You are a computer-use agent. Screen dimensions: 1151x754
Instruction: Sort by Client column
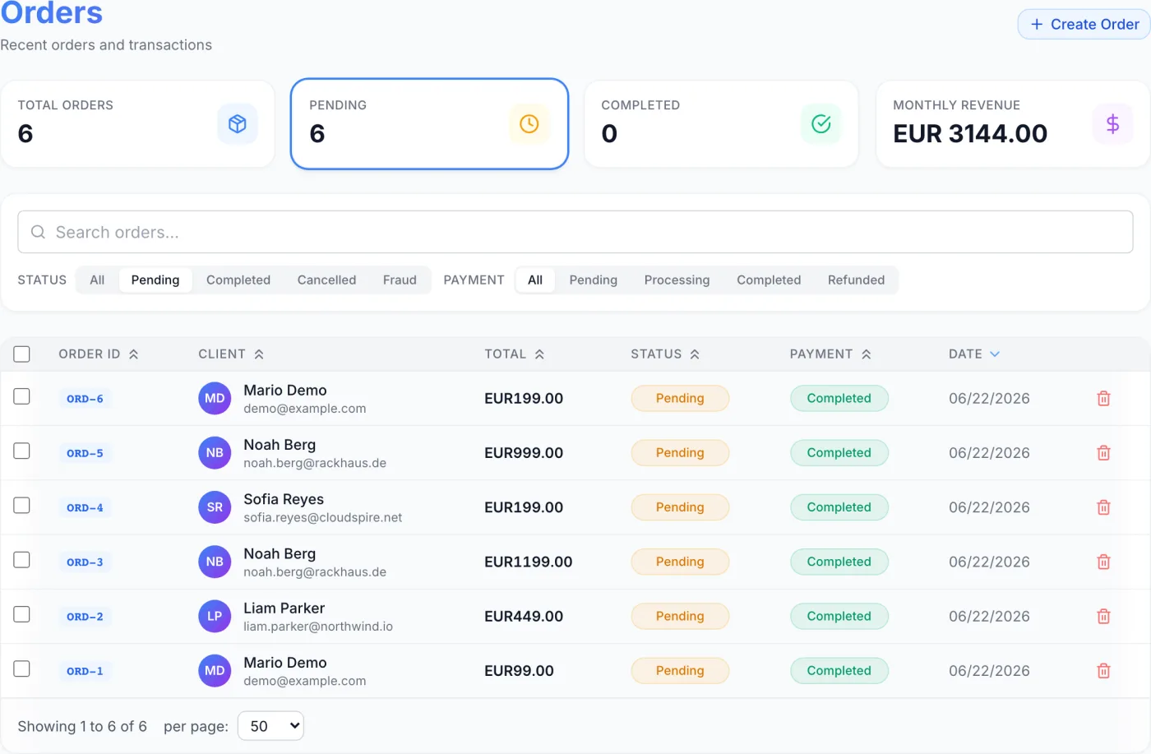[x=231, y=354]
